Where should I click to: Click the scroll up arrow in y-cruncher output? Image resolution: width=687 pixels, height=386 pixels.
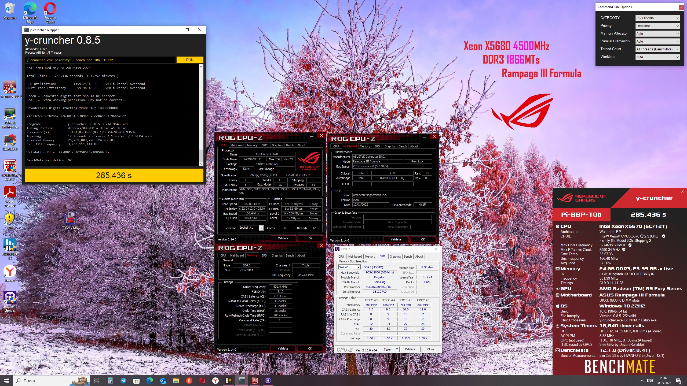(201, 66)
